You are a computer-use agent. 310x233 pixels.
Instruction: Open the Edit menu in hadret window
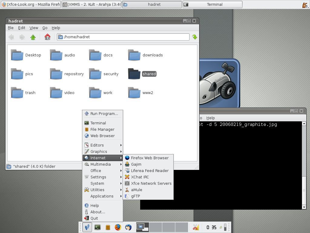21,28
